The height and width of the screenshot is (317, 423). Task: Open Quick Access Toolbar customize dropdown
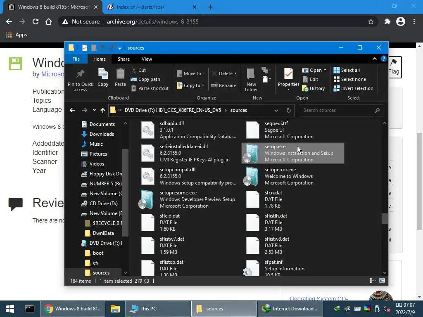point(119,48)
